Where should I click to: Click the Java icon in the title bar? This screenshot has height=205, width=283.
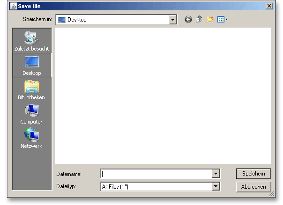coord(13,6)
